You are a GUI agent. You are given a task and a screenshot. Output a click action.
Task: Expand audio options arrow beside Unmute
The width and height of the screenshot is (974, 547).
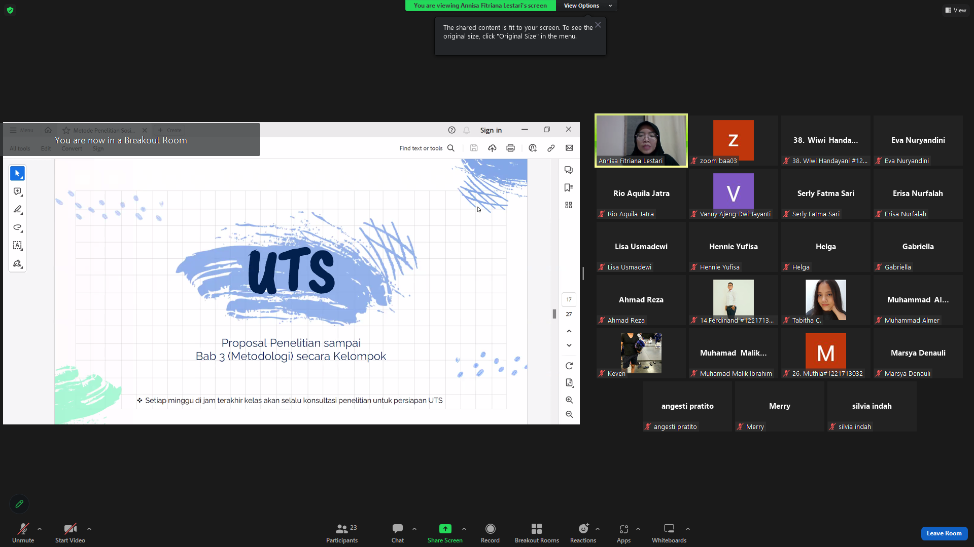[40, 529]
